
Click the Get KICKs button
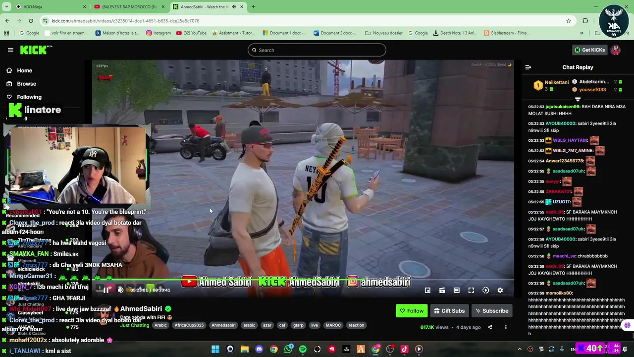pos(589,50)
